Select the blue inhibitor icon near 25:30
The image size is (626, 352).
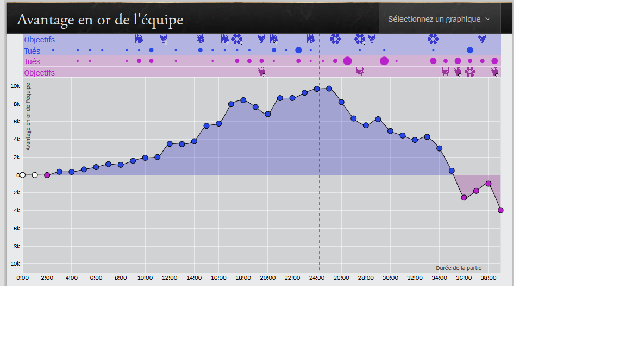(x=335, y=39)
